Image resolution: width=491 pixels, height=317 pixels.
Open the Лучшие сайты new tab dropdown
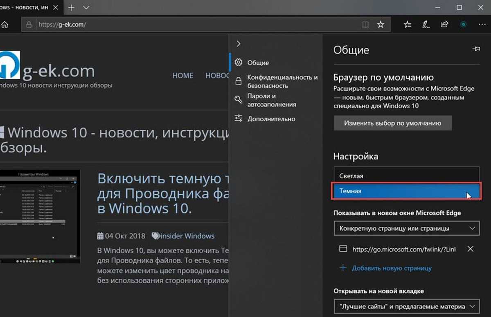[406, 306]
